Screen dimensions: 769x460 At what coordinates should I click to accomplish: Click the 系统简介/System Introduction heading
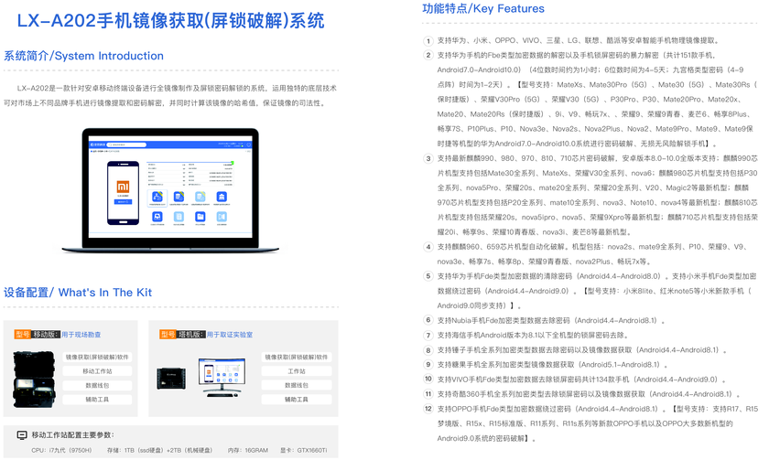tap(84, 56)
